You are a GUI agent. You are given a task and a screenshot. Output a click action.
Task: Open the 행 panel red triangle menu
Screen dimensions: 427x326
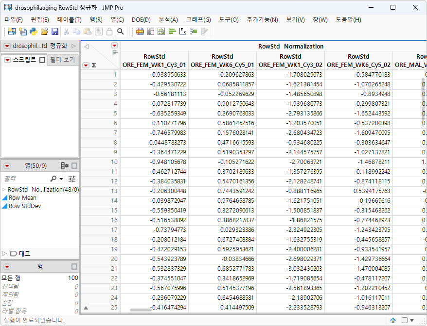[7, 267]
